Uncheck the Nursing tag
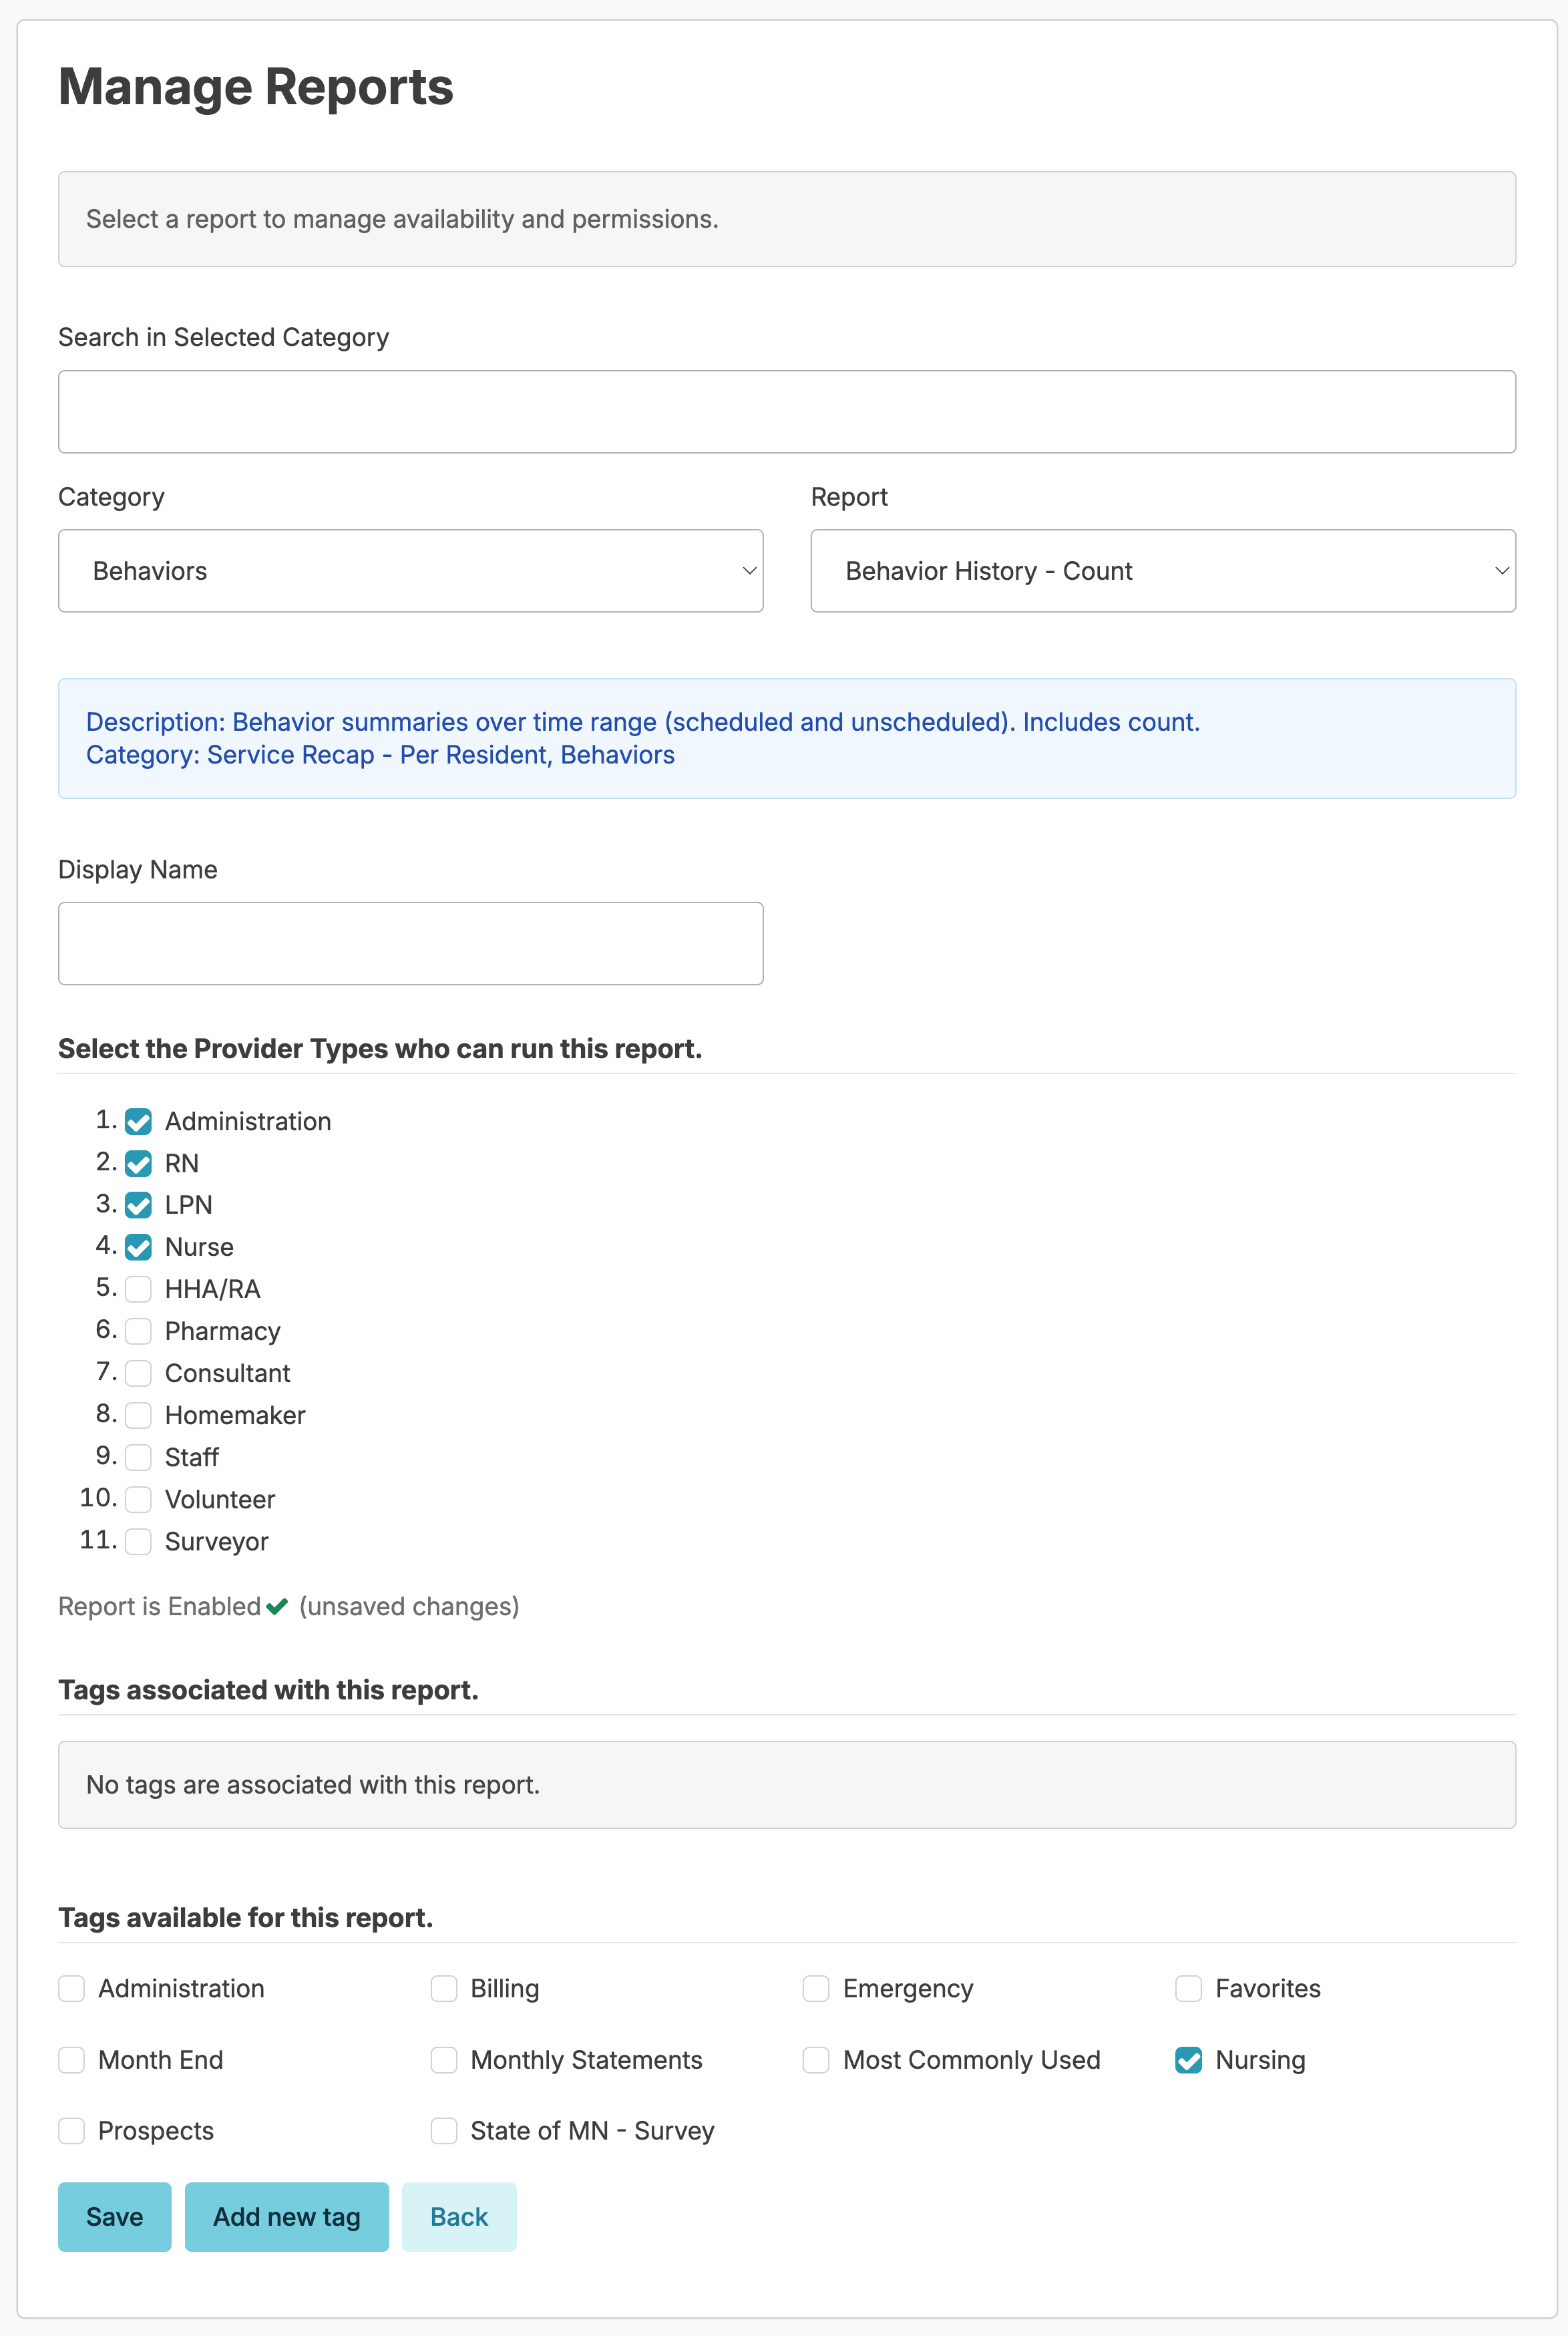 point(1188,2060)
